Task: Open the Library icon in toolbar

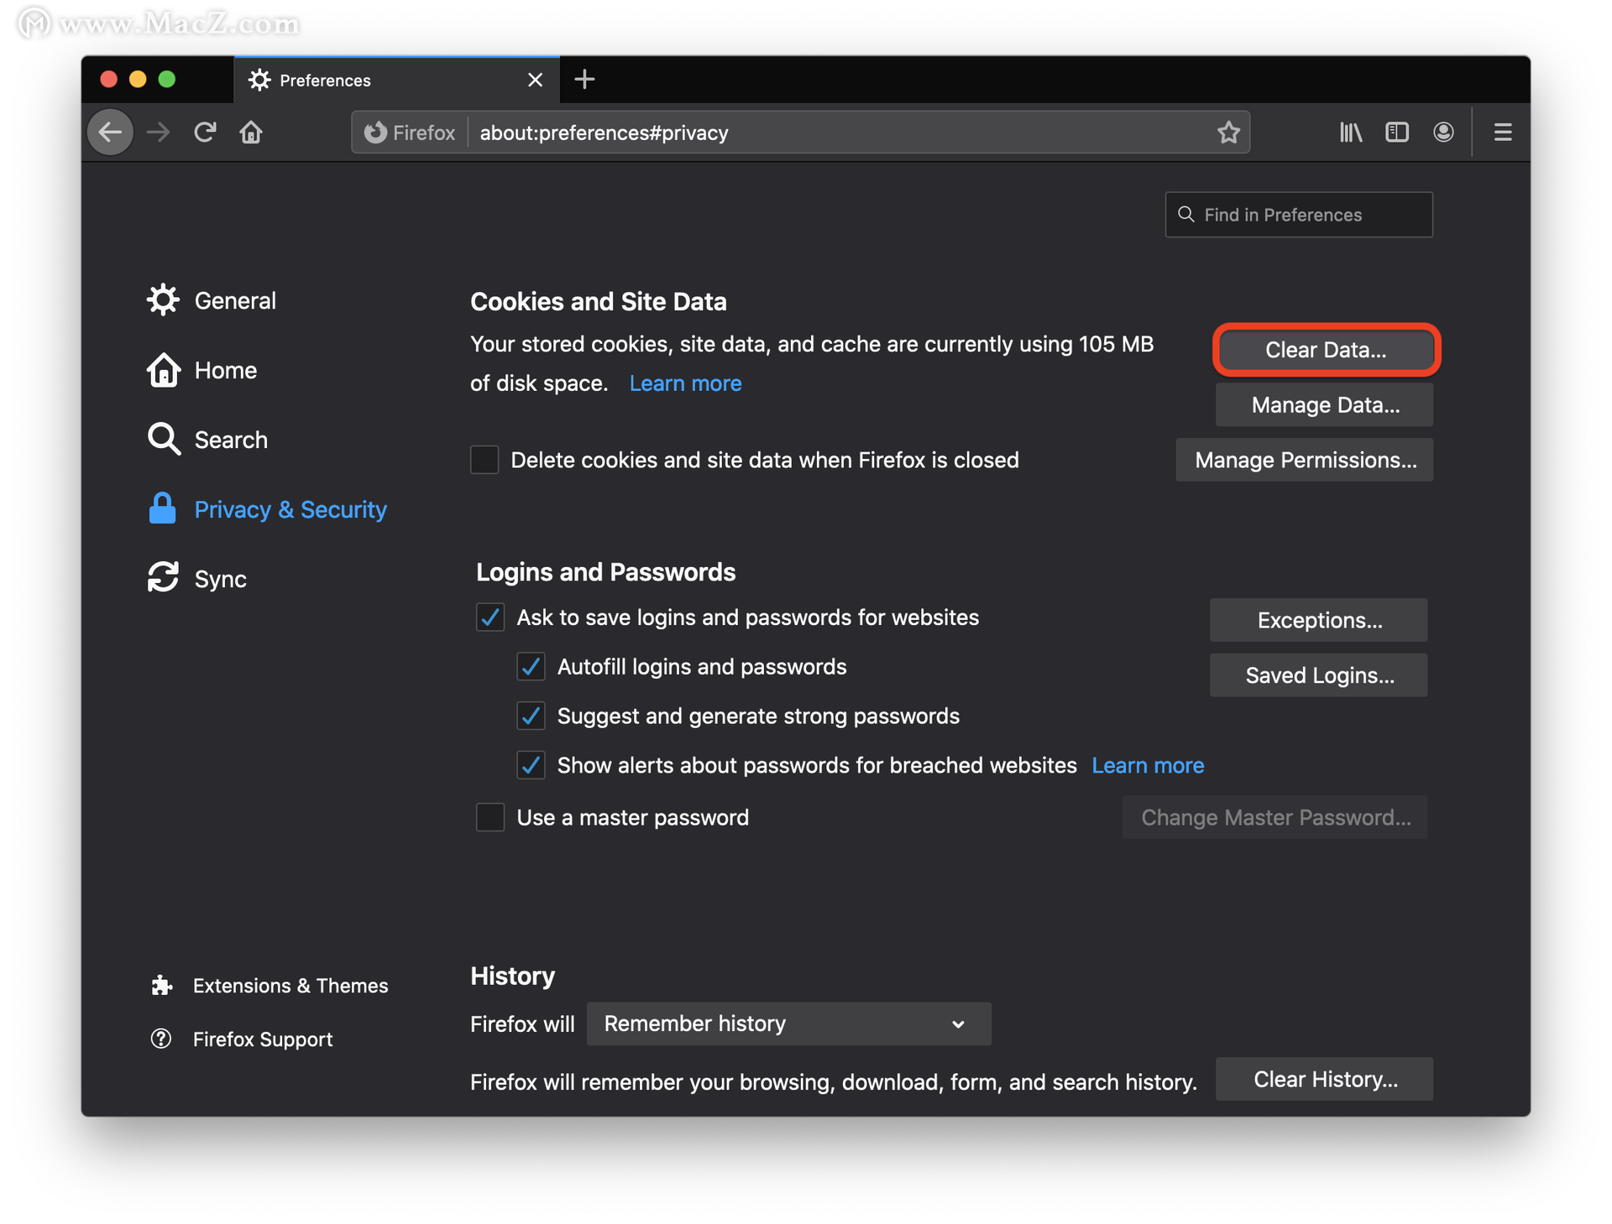Action: click(1351, 133)
